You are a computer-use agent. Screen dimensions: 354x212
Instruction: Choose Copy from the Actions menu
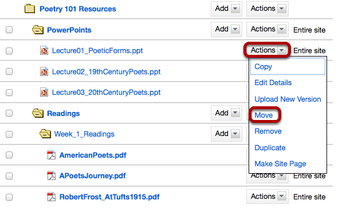263,66
